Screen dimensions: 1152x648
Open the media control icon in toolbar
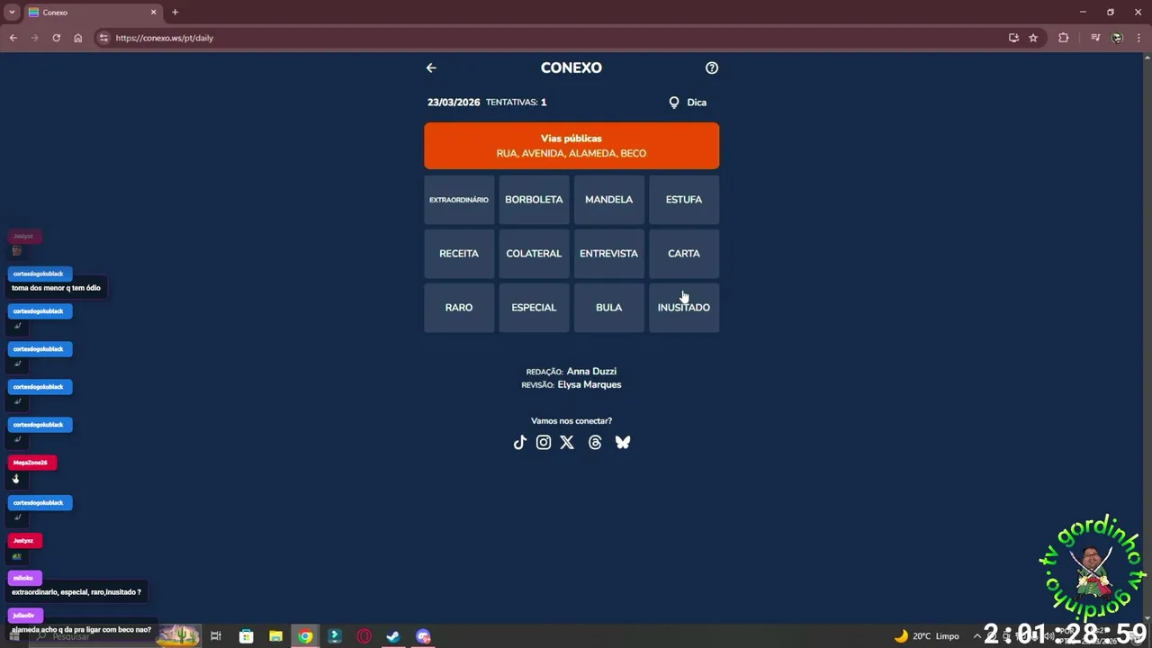point(1095,38)
